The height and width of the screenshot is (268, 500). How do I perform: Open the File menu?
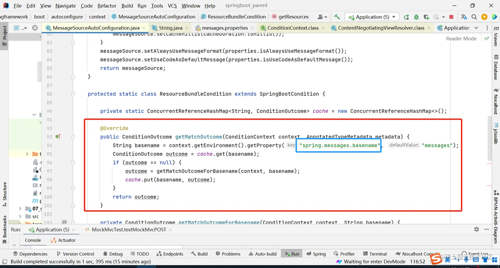[x=18, y=6]
